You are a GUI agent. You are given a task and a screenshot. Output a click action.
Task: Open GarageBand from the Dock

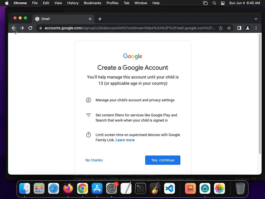[x=155, y=188]
